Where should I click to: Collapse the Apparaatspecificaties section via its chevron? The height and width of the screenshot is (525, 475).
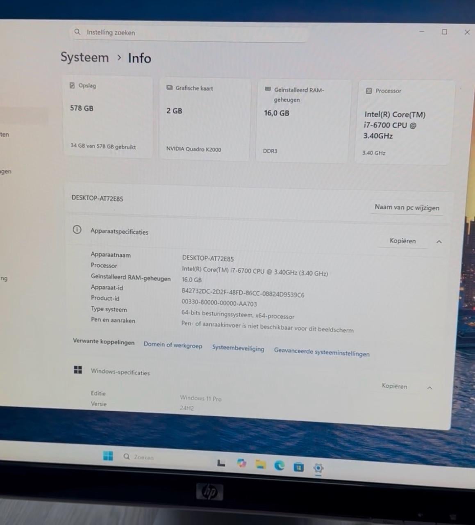[x=439, y=242]
